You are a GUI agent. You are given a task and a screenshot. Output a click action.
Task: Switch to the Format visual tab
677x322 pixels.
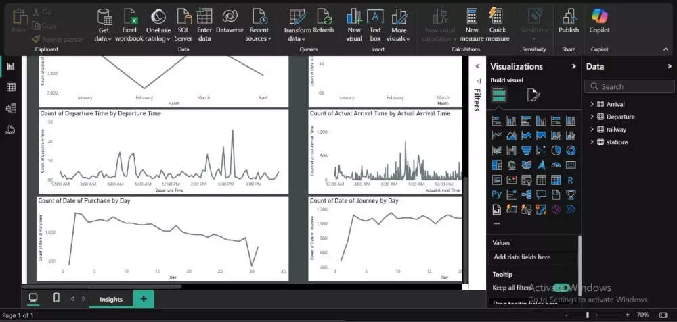pyautogui.click(x=533, y=95)
